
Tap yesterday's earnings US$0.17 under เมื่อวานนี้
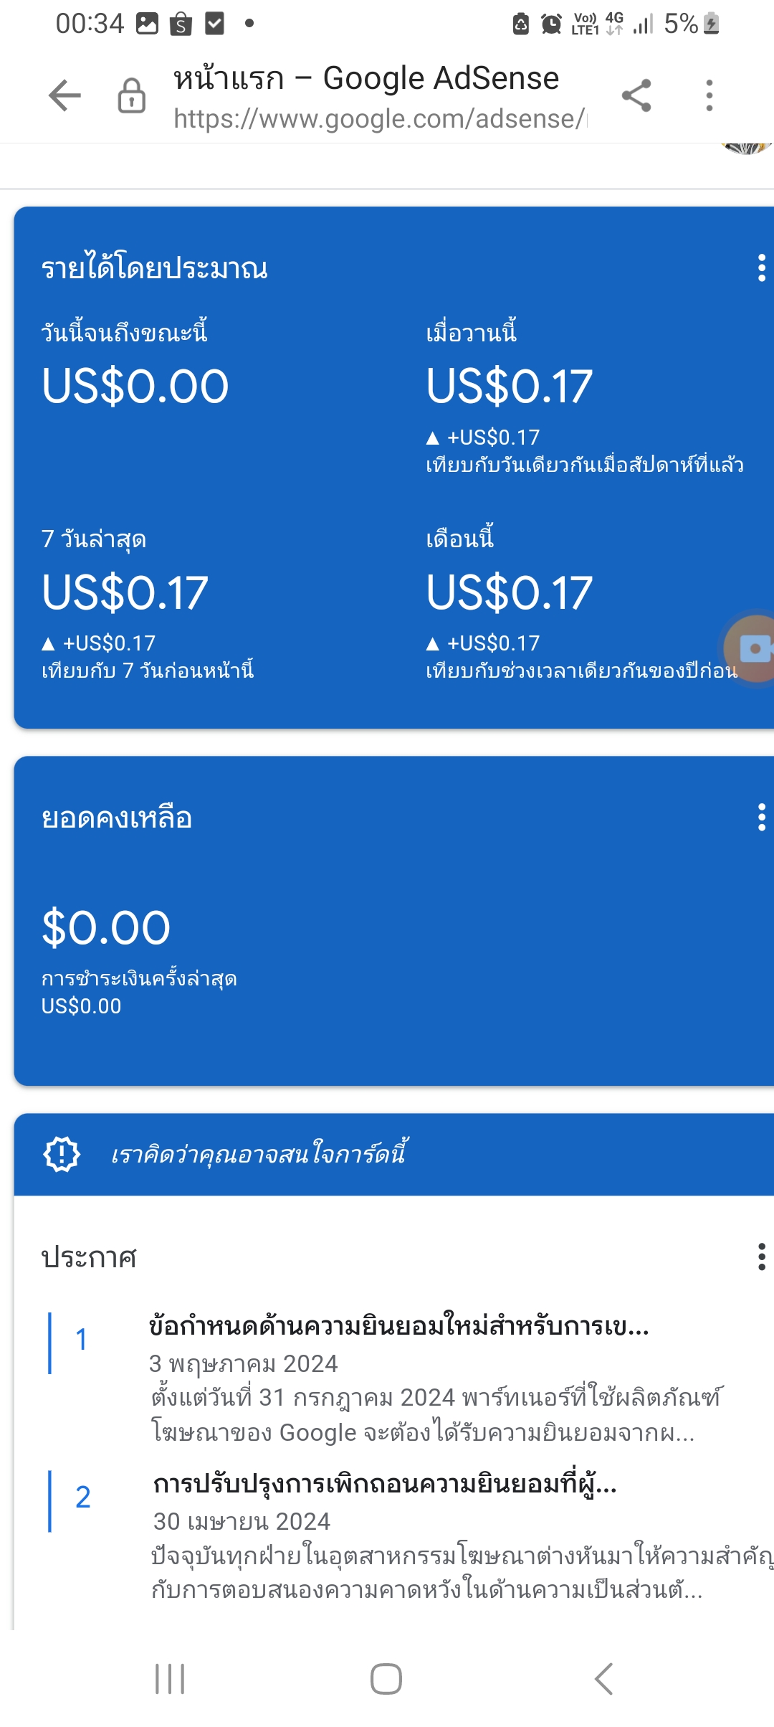point(510,386)
